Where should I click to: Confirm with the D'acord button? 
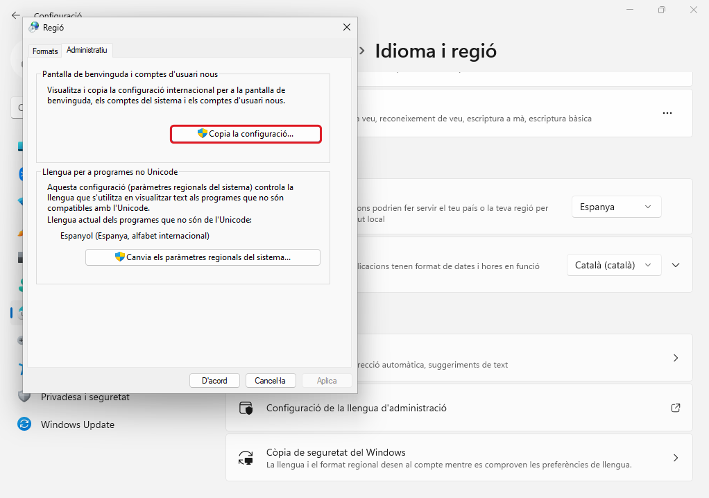pyautogui.click(x=214, y=381)
